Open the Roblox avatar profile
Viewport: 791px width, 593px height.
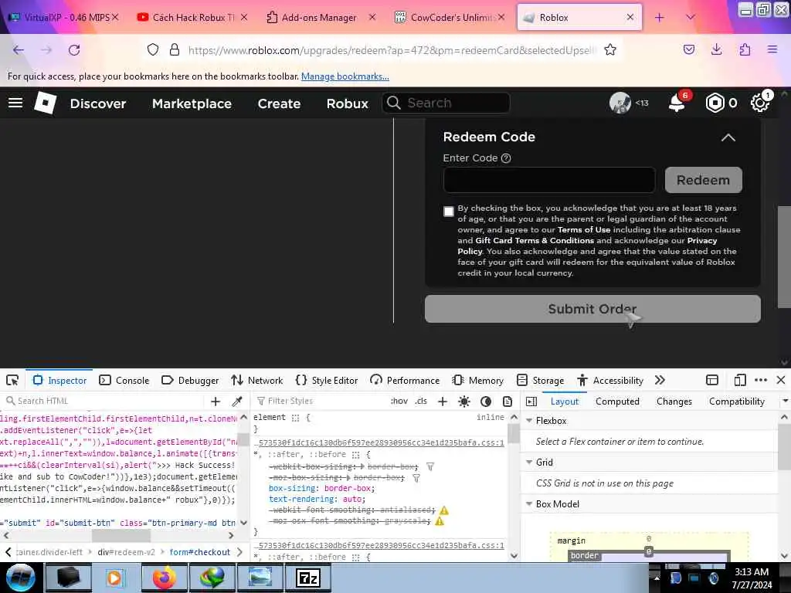620,103
